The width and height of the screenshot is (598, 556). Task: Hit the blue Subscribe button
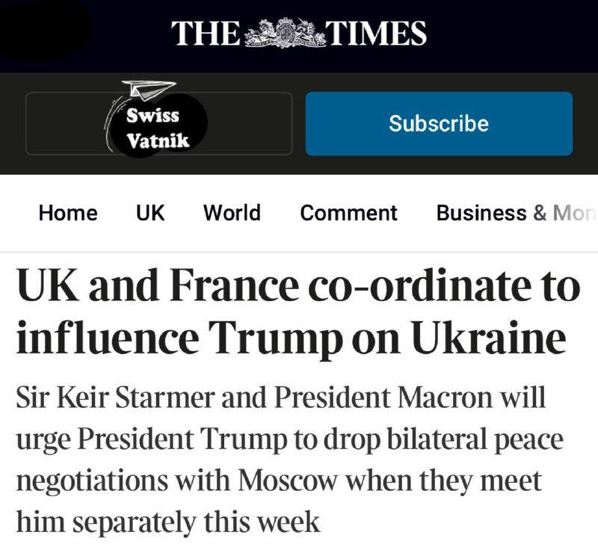(x=439, y=123)
